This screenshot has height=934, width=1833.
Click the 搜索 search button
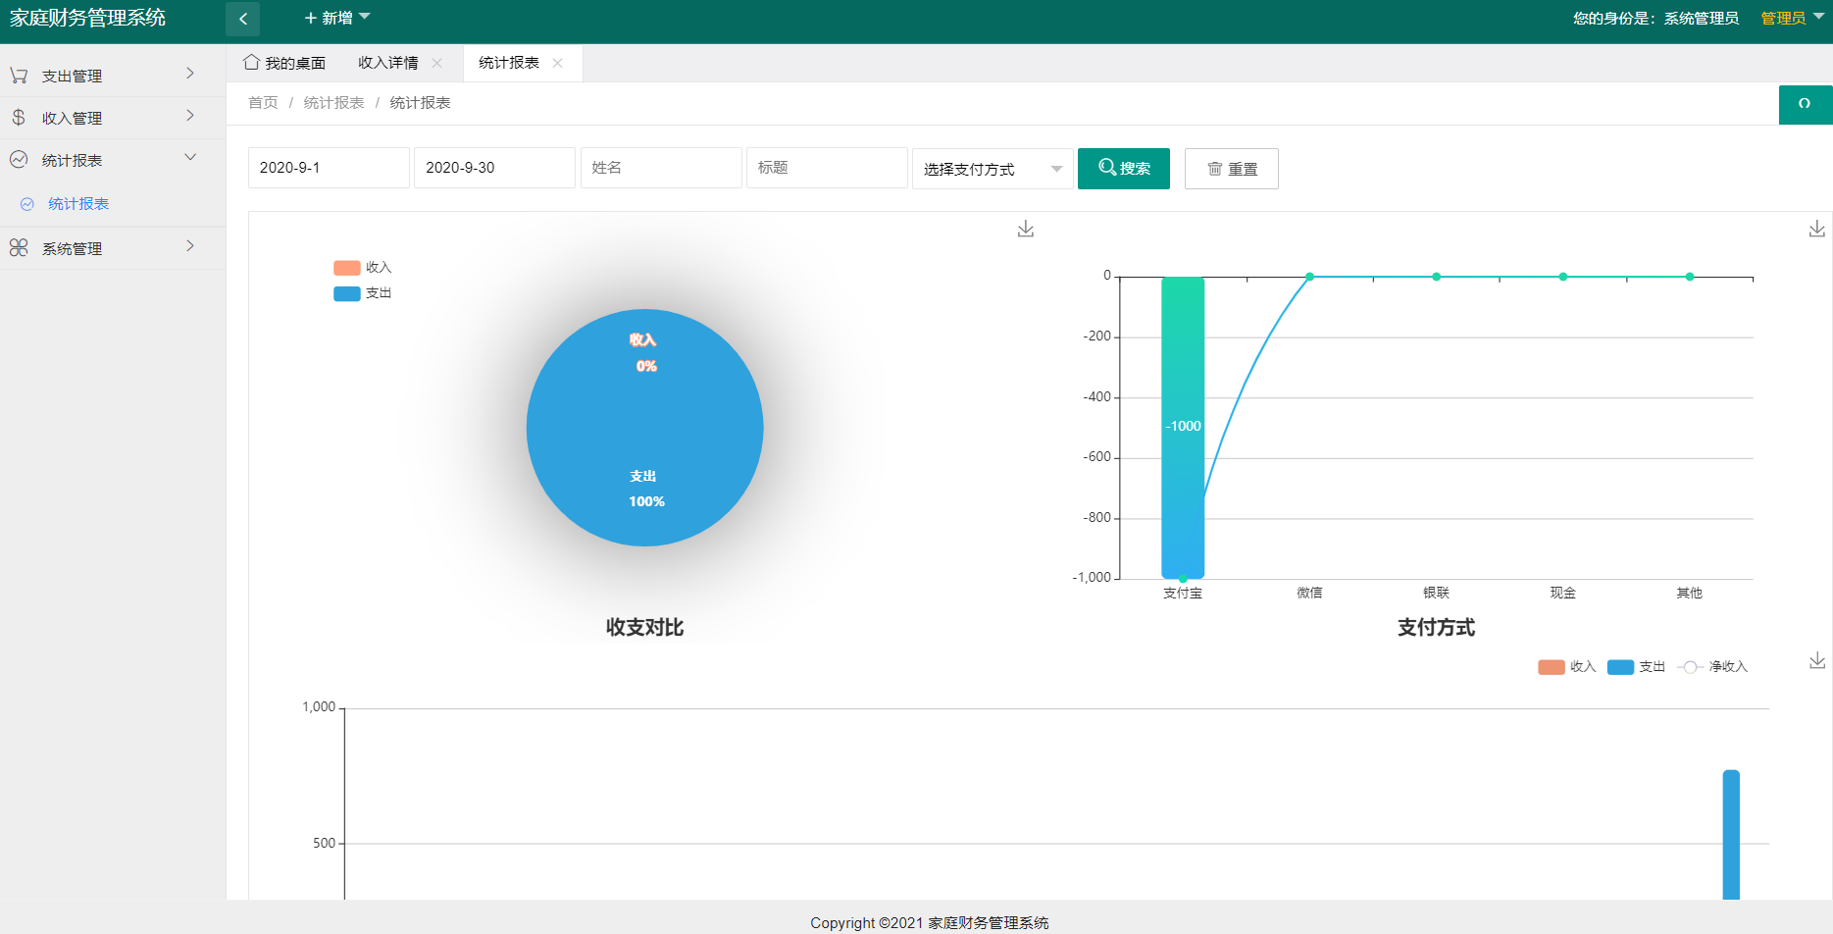click(1123, 169)
